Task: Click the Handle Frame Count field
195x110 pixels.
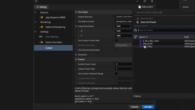Action: (123, 64)
